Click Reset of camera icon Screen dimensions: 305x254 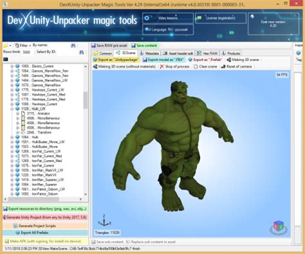click(223, 67)
